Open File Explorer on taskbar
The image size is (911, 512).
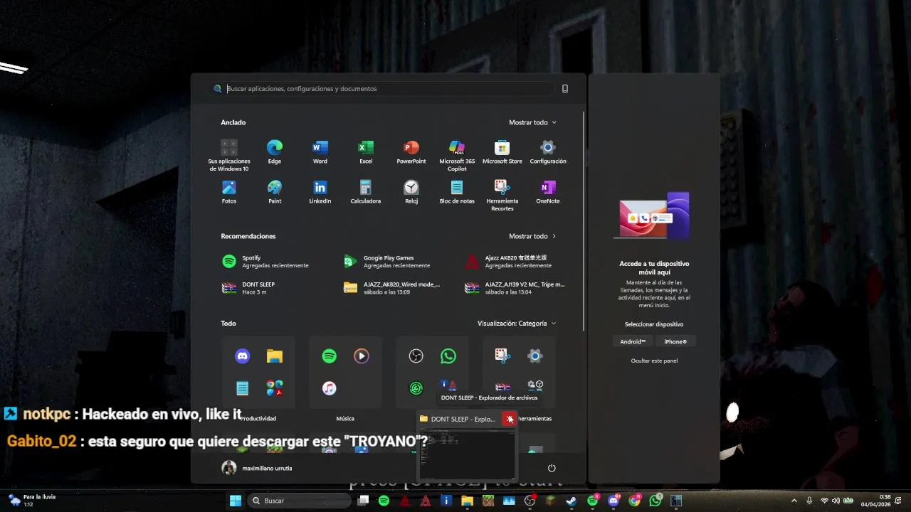[x=467, y=501]
